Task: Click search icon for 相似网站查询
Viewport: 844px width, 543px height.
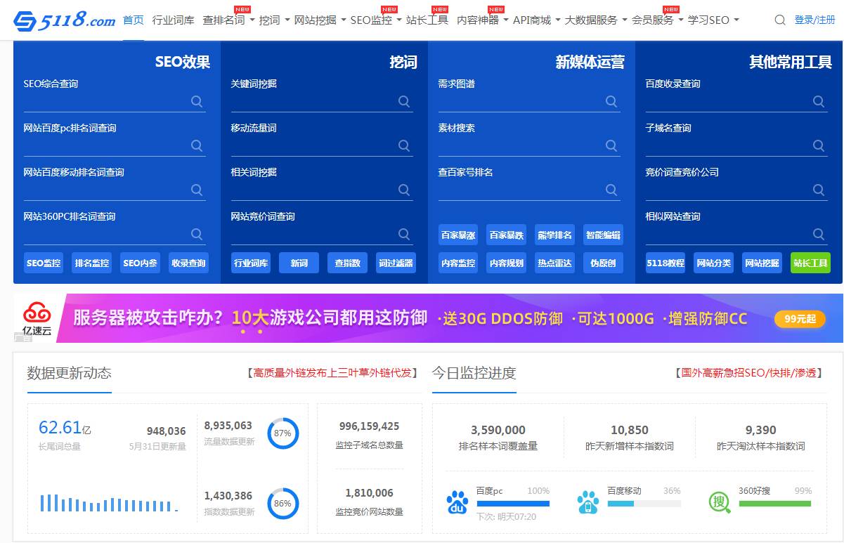Action: (819, 234)
